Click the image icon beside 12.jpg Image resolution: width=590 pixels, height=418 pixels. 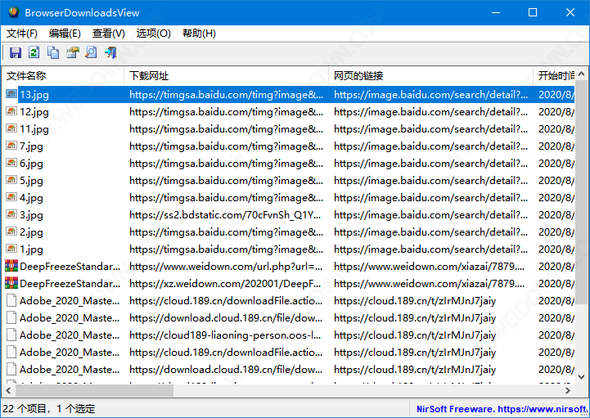11,111
